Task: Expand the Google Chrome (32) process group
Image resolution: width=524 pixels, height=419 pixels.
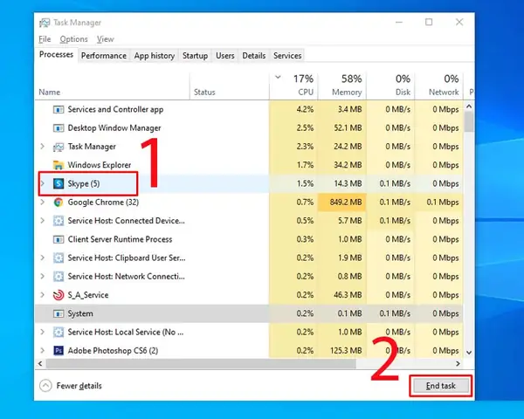Action: [43, 203]
